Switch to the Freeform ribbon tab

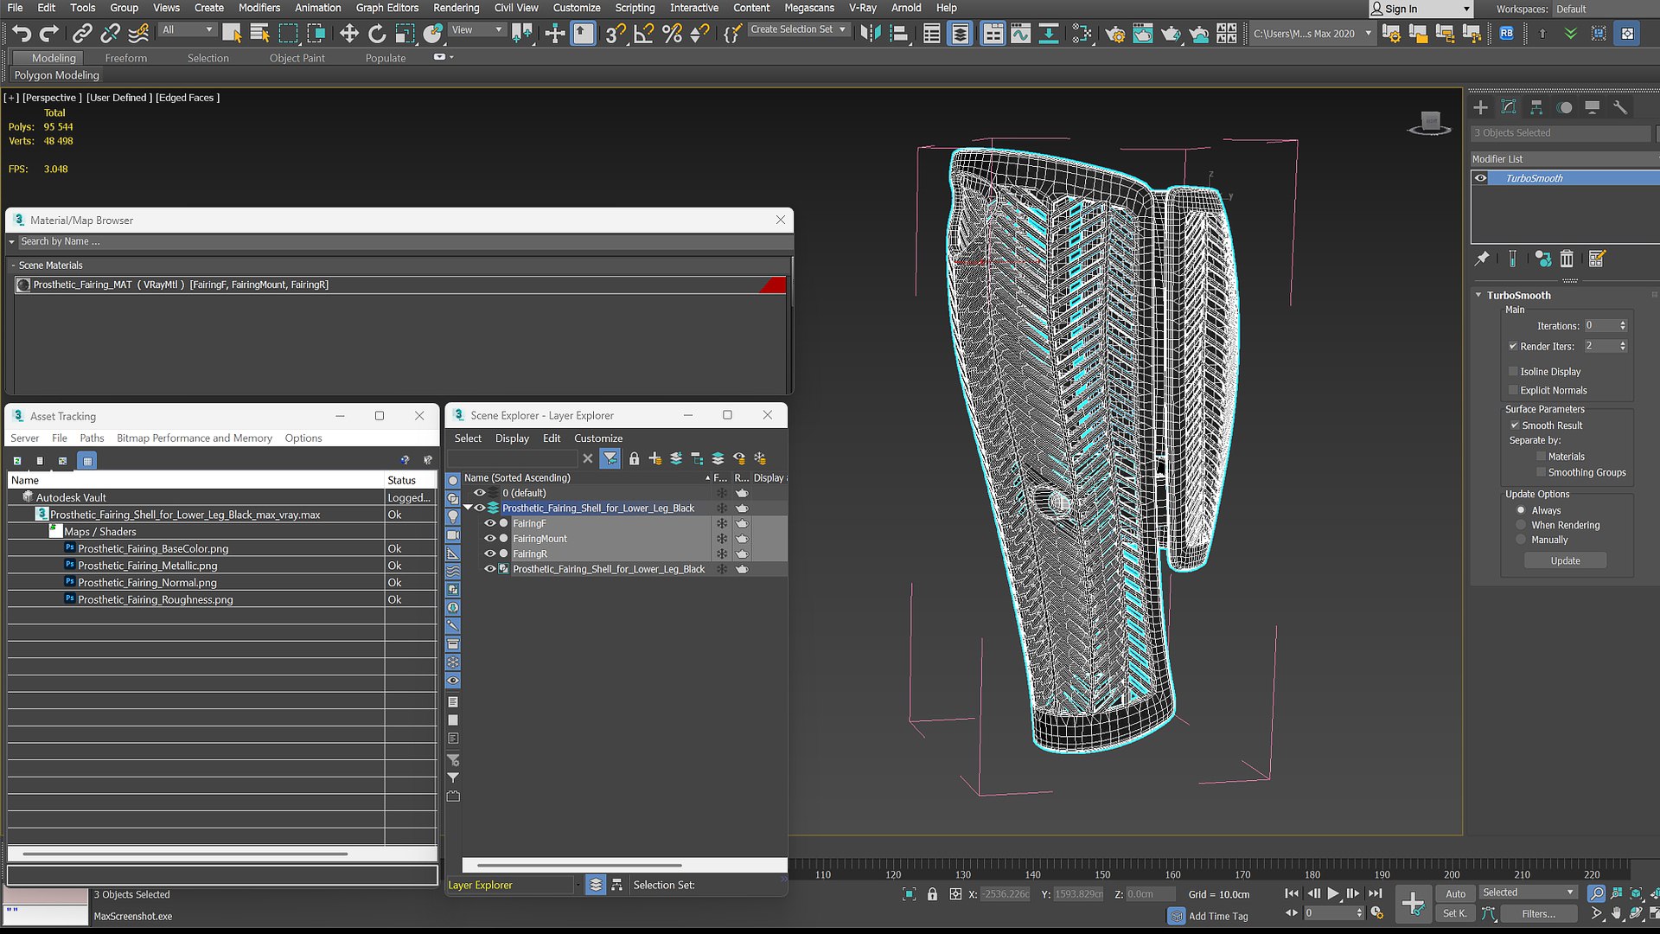tap(126, 58)
